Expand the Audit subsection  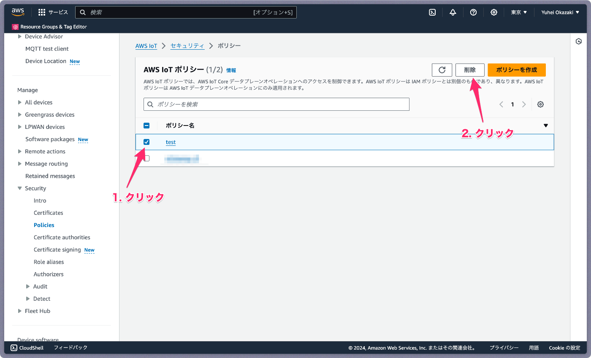point(28,286)
